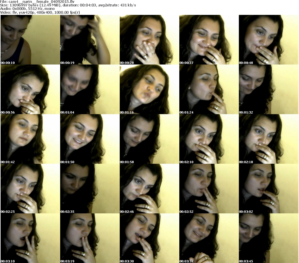Viewport: 299px width, 263px height.
Task: Open the 00:03:30 thumbnail
Action: [x=149, y=238]
